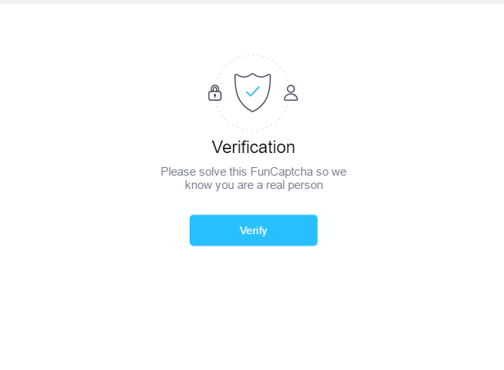Click the 'Verify' label on the blue button
The image size is (504, 370).
pos(254,230)
